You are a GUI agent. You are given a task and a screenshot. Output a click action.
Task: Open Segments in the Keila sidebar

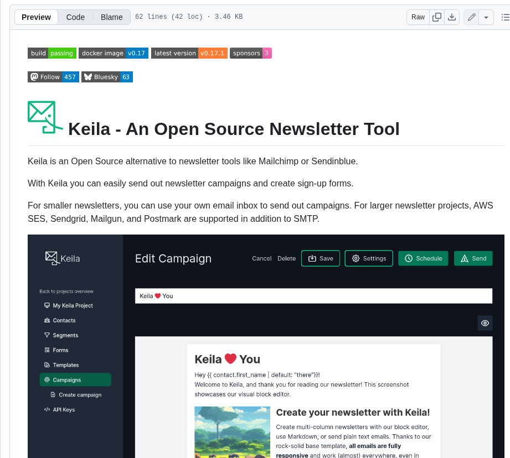tap(61, 335)
